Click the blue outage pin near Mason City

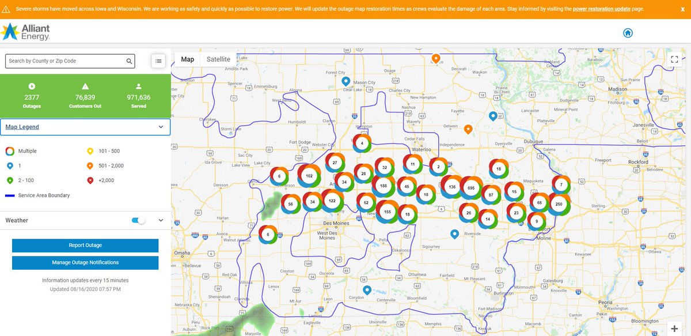click(345, 81)
